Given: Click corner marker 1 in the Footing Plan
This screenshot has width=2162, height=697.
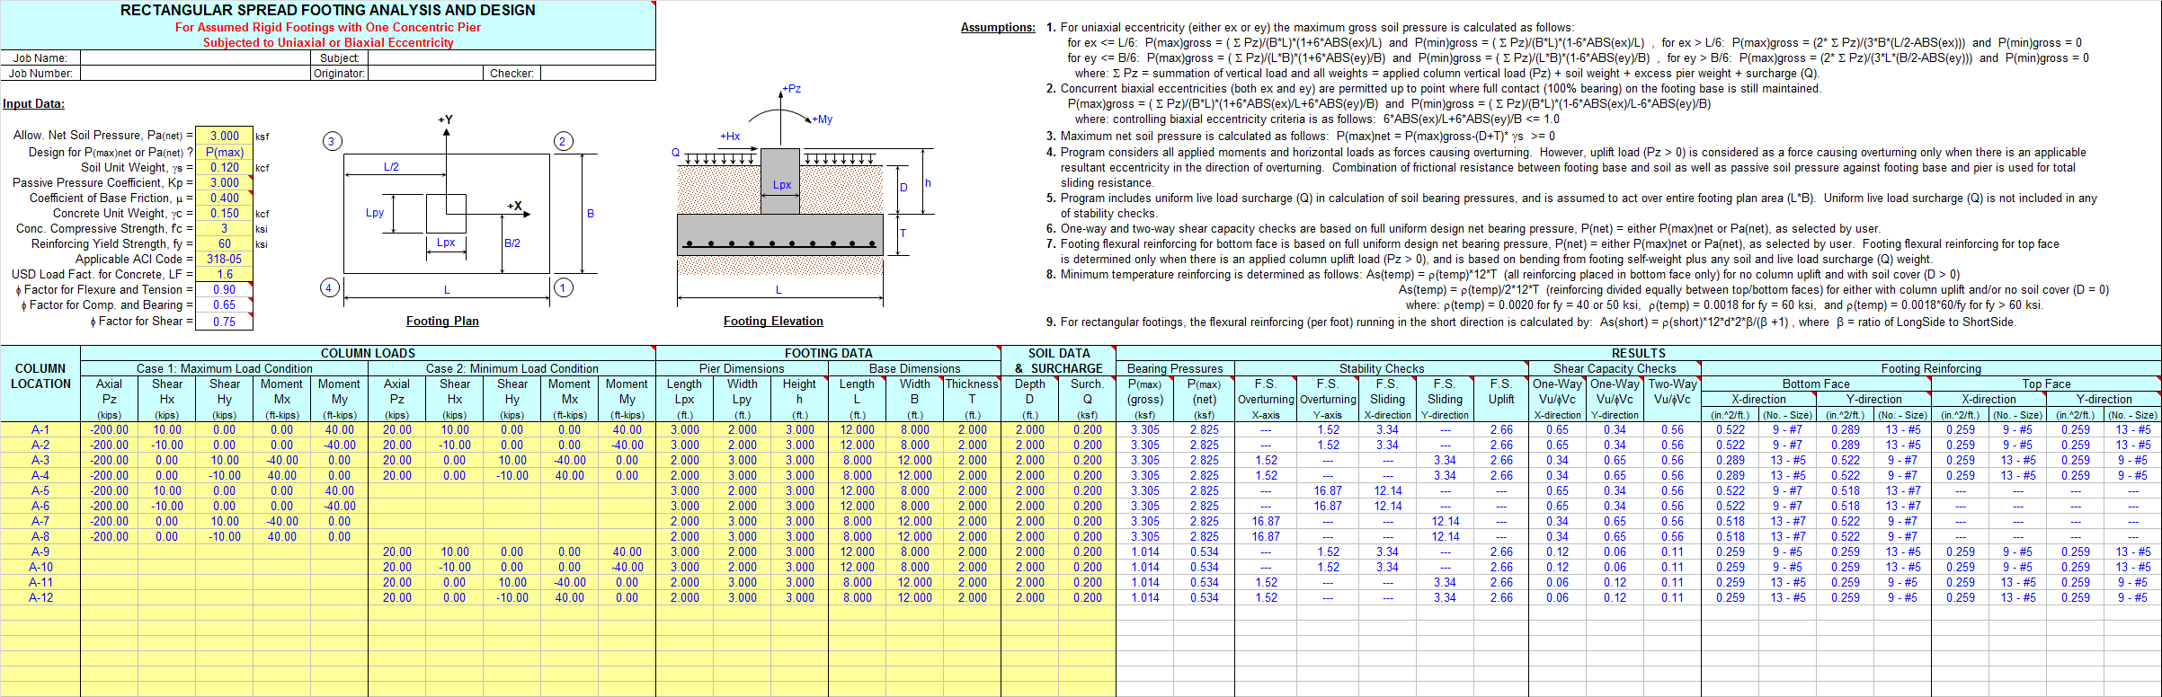Looking at the screenshot, I should tap(563, 287).
